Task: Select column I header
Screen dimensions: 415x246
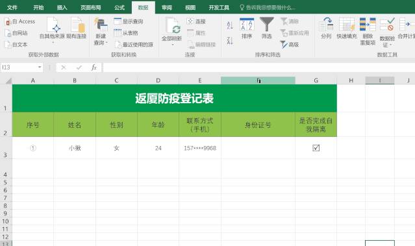Action: pyautogui.click(x=380, y=80)
